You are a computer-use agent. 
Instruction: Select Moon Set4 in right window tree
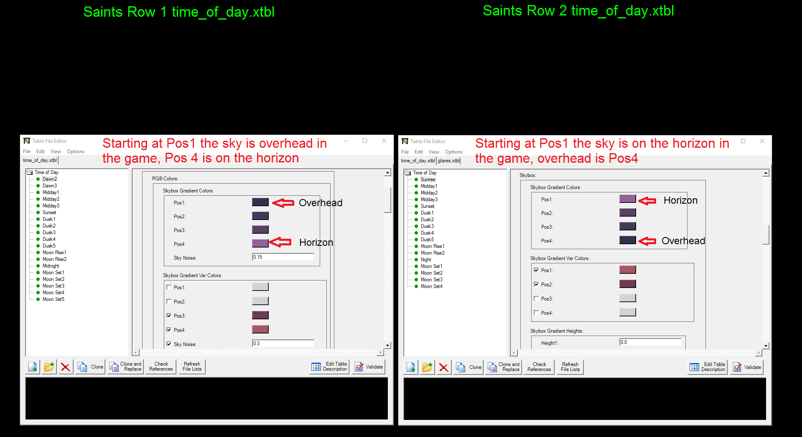click(x=432, y=286)
